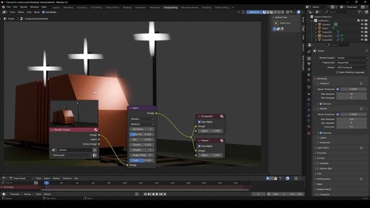Toggle Render Noise Threshold checkbox
The width and height of the screenshot is (370, 208).
pos(338,114)
